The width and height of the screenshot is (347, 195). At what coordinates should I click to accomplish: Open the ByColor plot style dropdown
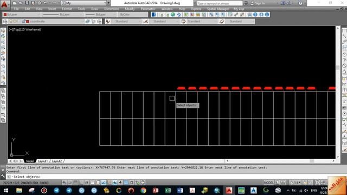[133, 15]
